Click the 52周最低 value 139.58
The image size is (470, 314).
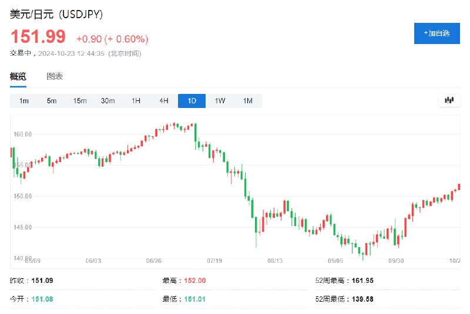362,299
